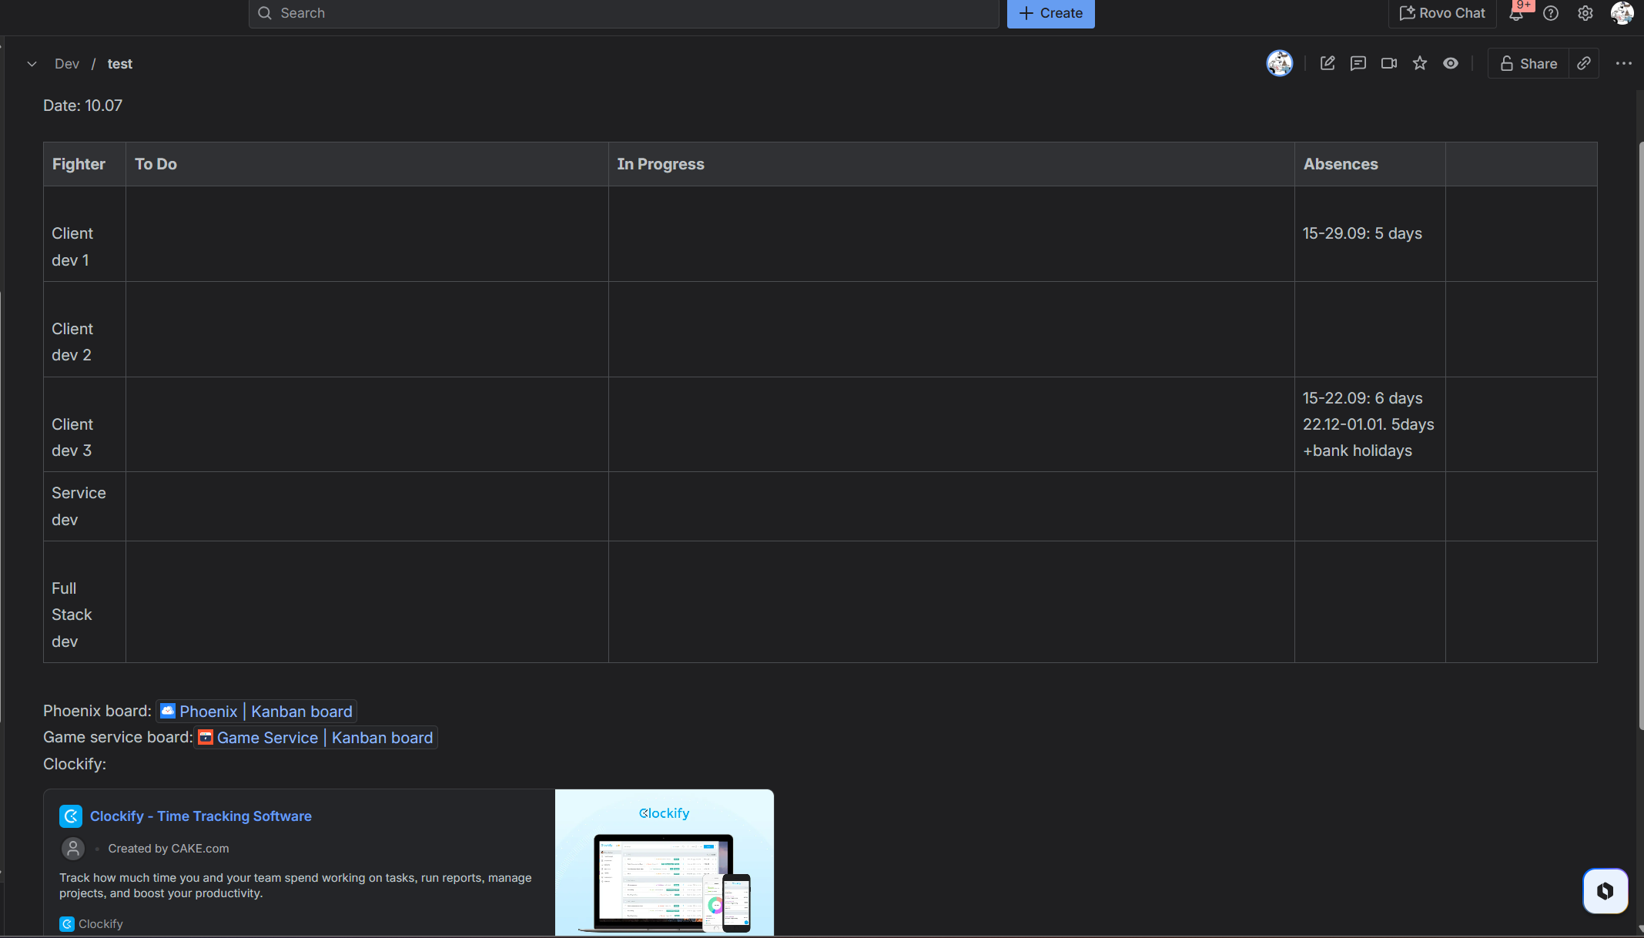Click the Clockify preview thumbnail image
Viewport: 1644px width, 938px height.
665,863
